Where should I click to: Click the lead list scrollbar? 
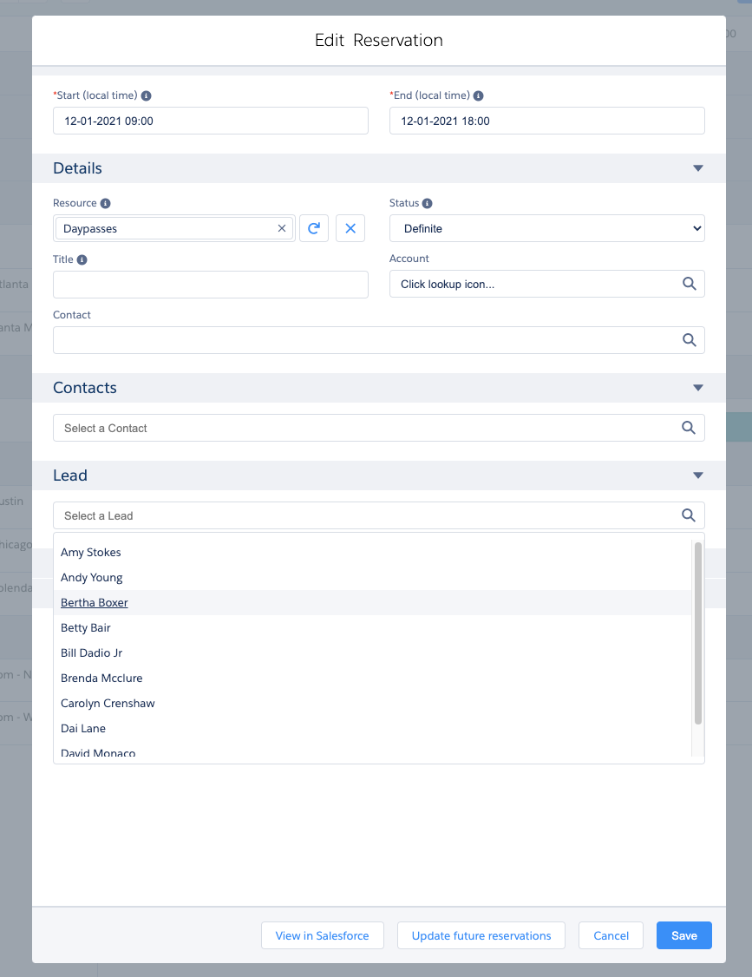coord(698,633)
